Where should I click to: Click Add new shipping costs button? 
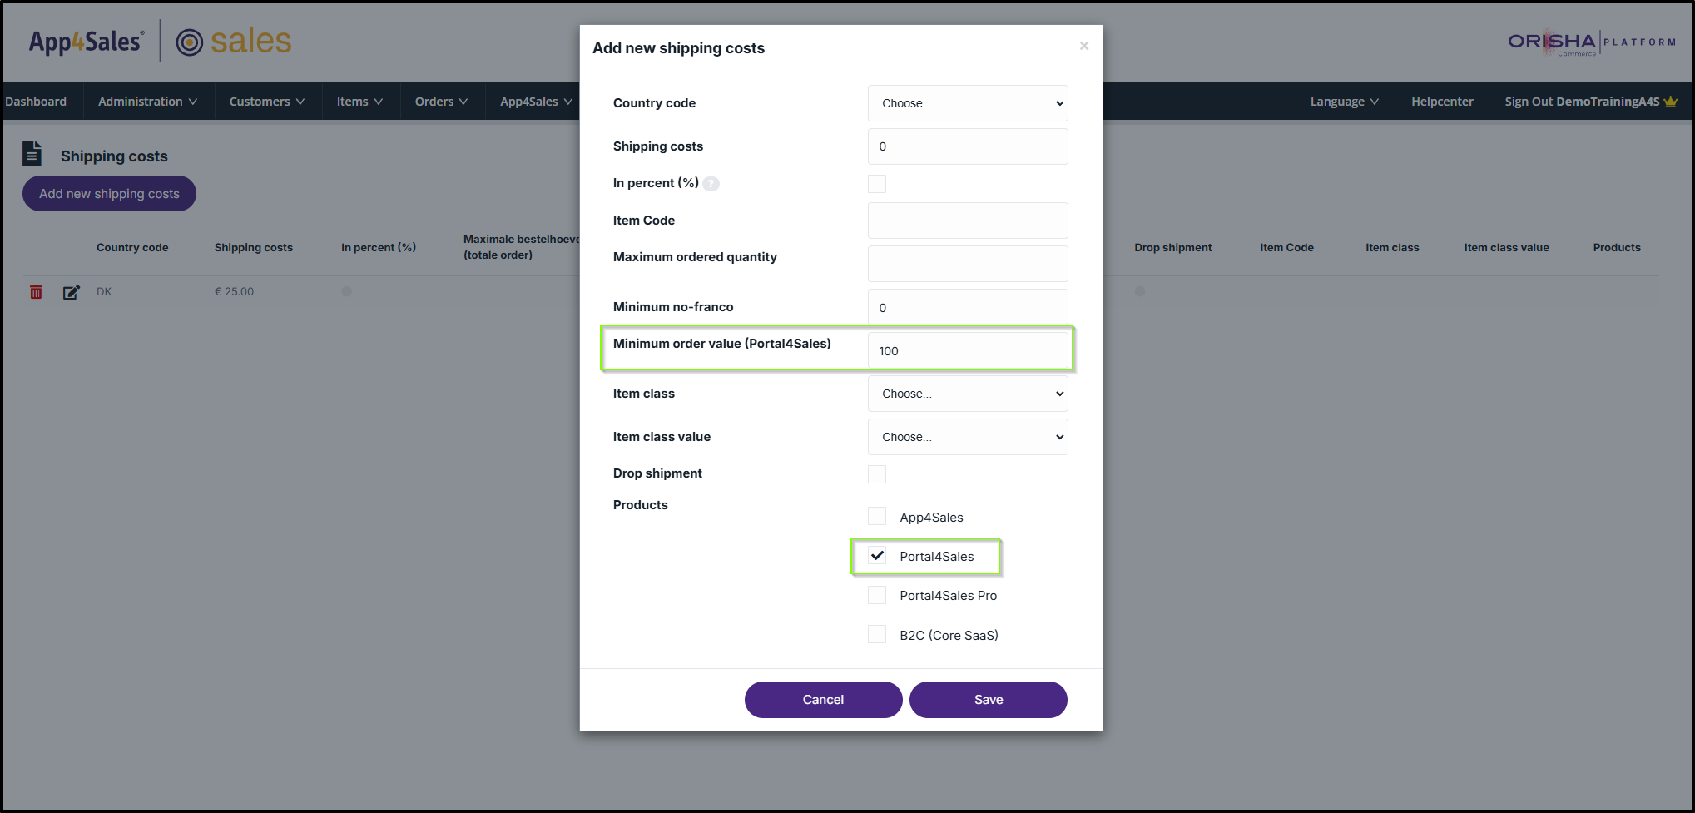109,194
